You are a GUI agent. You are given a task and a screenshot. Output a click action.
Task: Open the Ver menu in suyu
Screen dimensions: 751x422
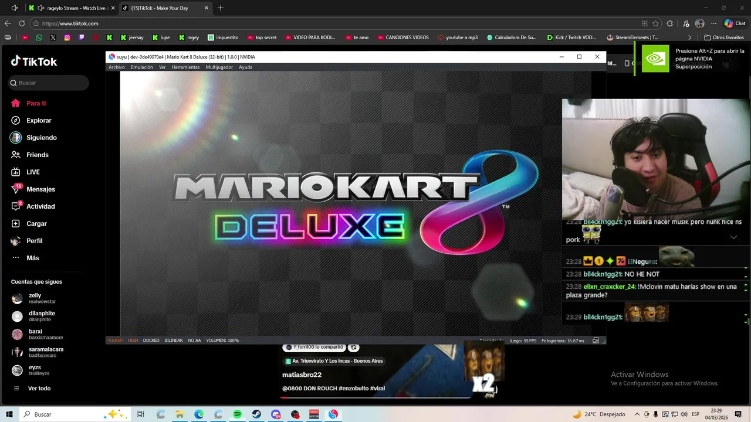163,67
